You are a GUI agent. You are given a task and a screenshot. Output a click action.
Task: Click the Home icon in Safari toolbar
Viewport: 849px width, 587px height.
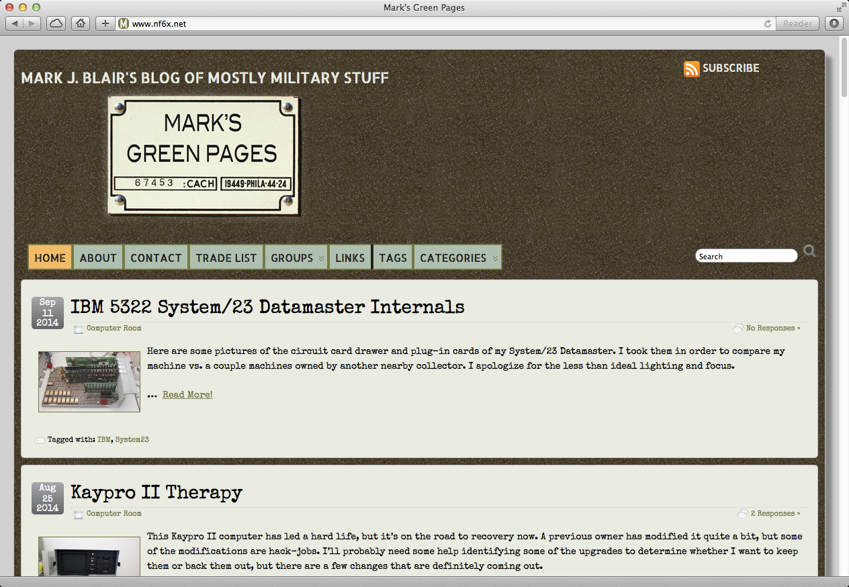click(x=81, y=24)
